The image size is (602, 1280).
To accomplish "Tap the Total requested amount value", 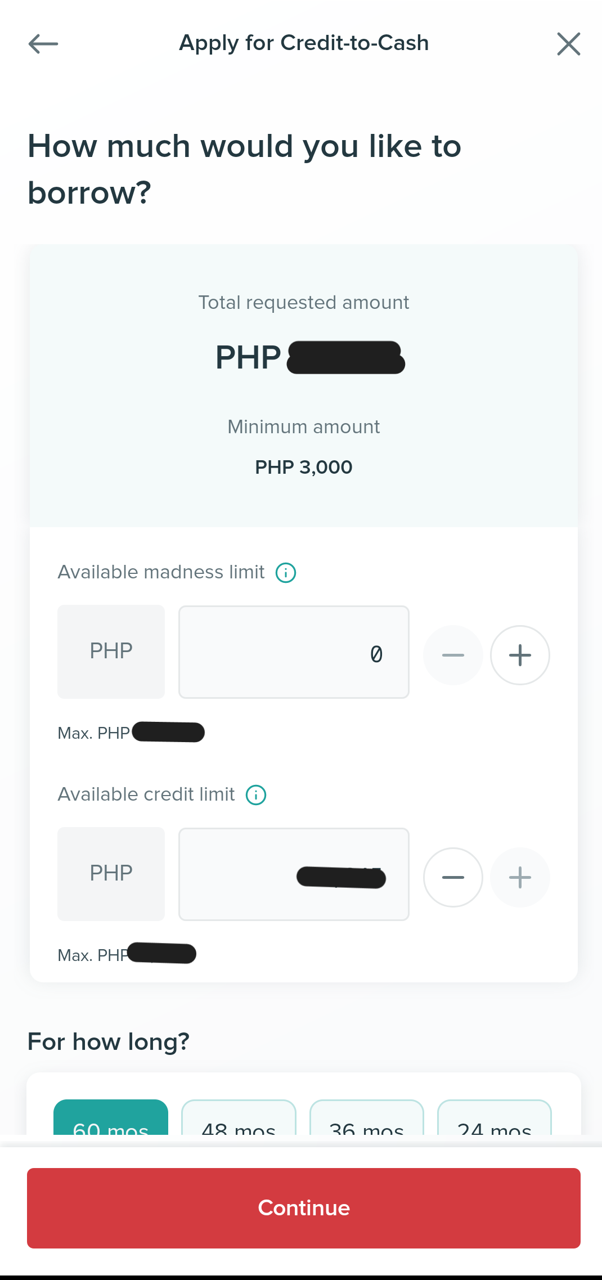I will tap(310, 357).
